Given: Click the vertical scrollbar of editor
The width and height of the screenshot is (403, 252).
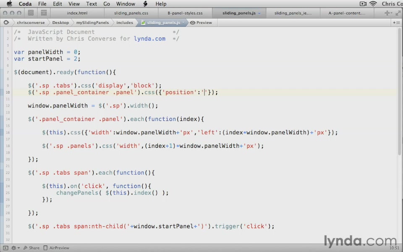Looking at the screenshot, I should point(400,91).
